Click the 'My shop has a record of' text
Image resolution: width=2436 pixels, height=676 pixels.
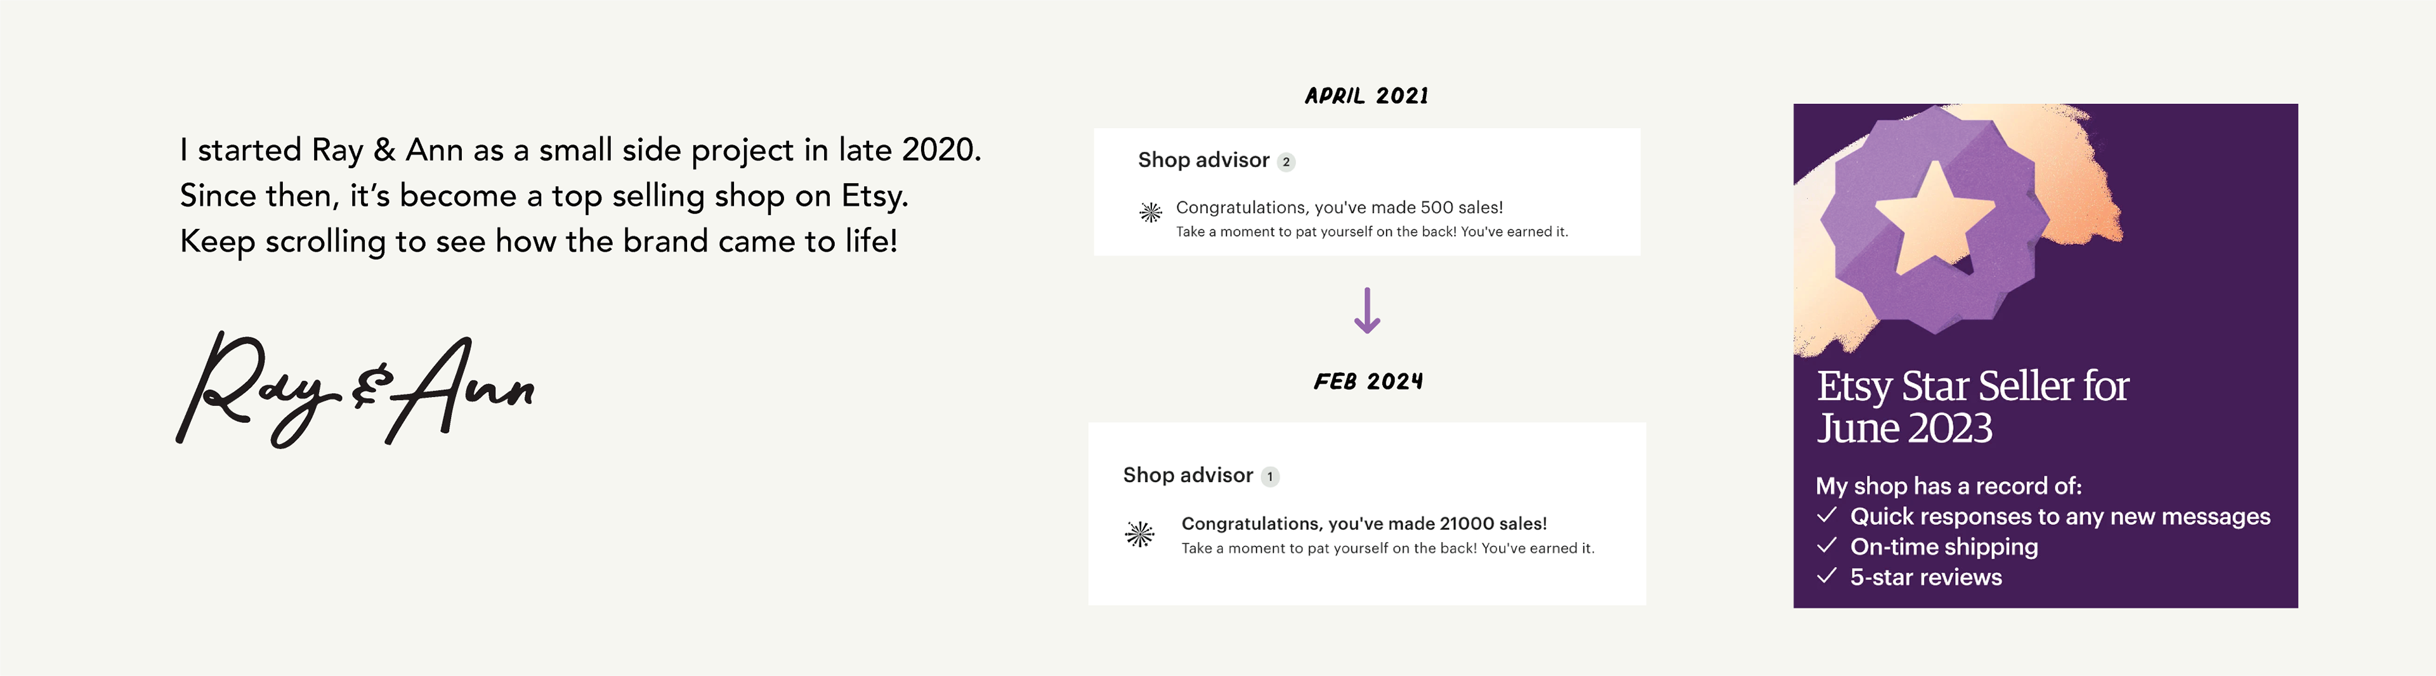(1948, 486)
